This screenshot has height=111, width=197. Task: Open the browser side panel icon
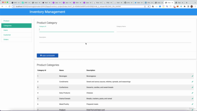pos(188,6)
